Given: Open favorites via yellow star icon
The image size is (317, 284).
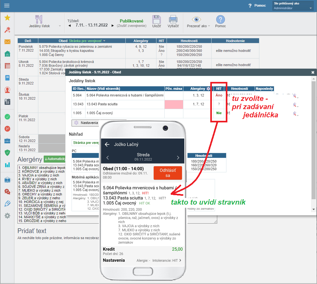Looking at the screenshot, I should point(7,18).
